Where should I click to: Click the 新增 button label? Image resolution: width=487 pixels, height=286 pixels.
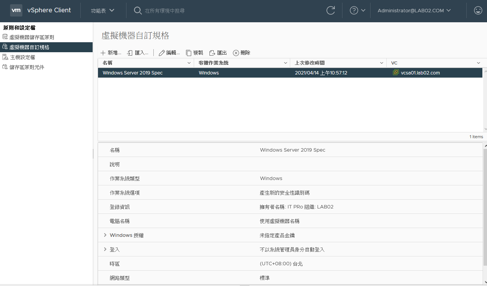tap(115, 53)
